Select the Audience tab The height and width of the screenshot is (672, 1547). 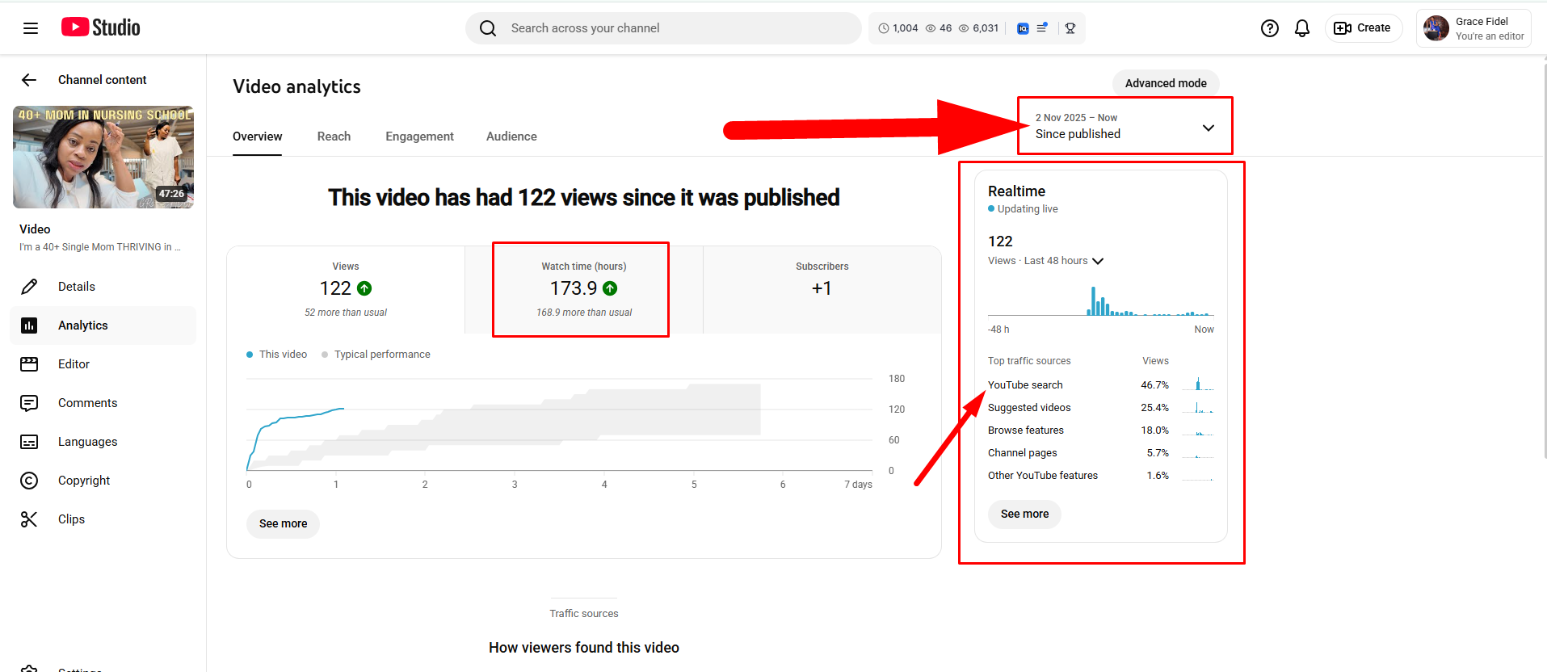pos(511,136)
